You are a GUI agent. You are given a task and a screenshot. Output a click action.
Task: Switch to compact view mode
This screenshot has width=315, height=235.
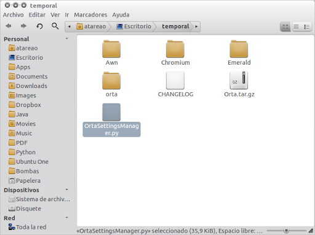[x=306, y=26]
